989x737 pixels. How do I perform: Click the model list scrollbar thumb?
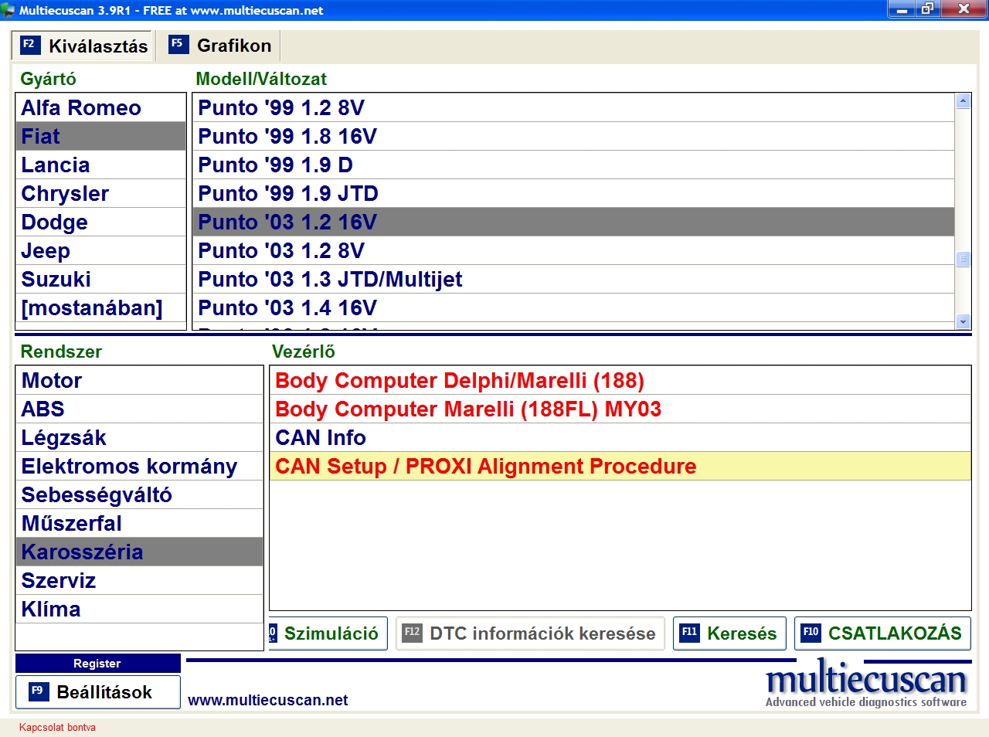(963, 260)
